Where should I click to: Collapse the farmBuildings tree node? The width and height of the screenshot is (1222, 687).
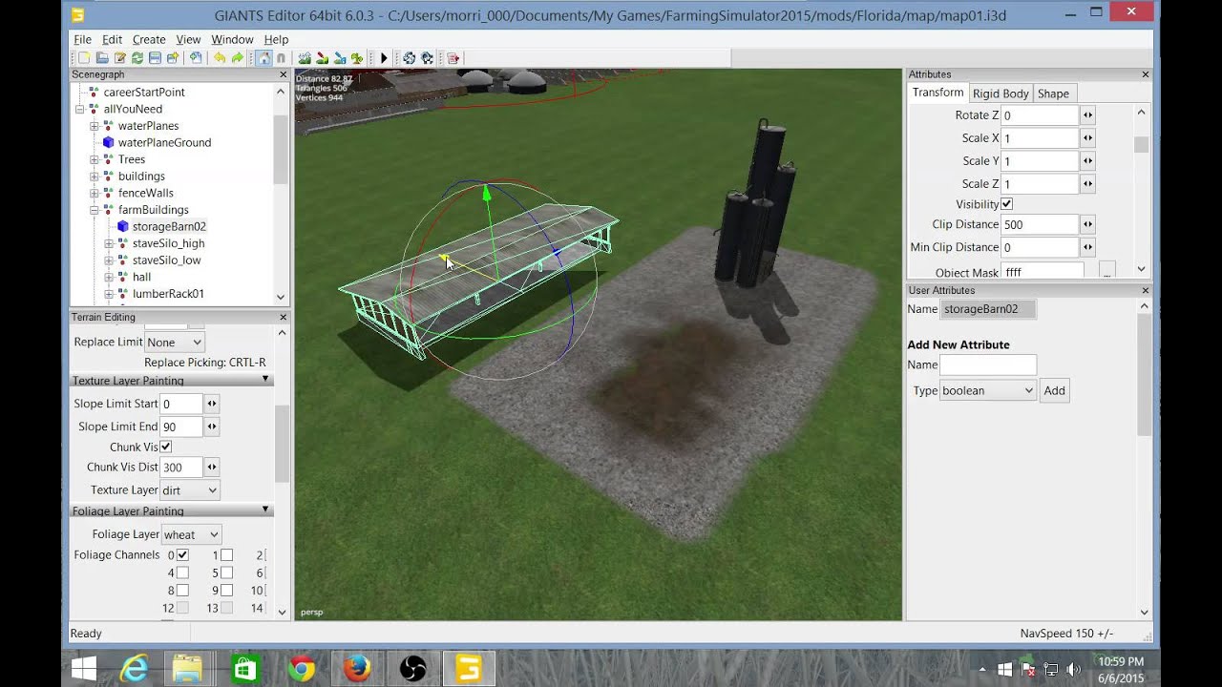coord(95,210)
